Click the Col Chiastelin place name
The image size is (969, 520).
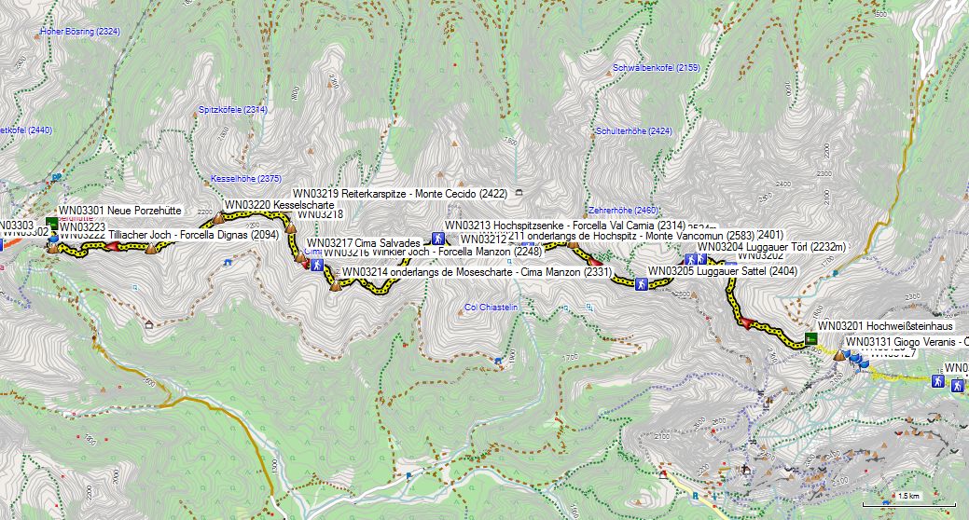coord(491,308)
